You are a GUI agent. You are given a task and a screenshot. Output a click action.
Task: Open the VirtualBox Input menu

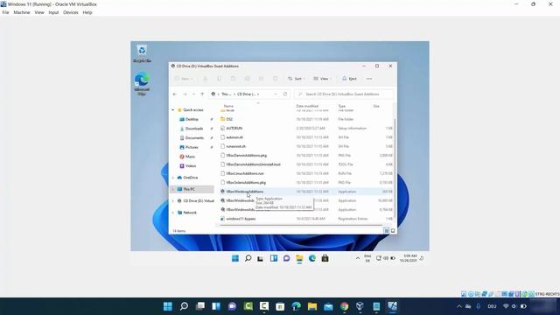[x=53, y=12]
